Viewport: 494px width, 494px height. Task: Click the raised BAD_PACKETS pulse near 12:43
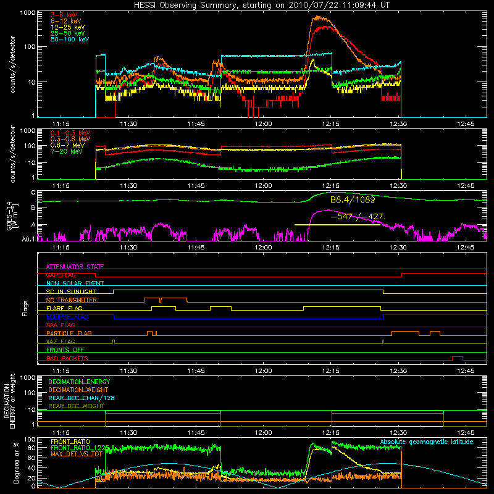click(458, 357)
